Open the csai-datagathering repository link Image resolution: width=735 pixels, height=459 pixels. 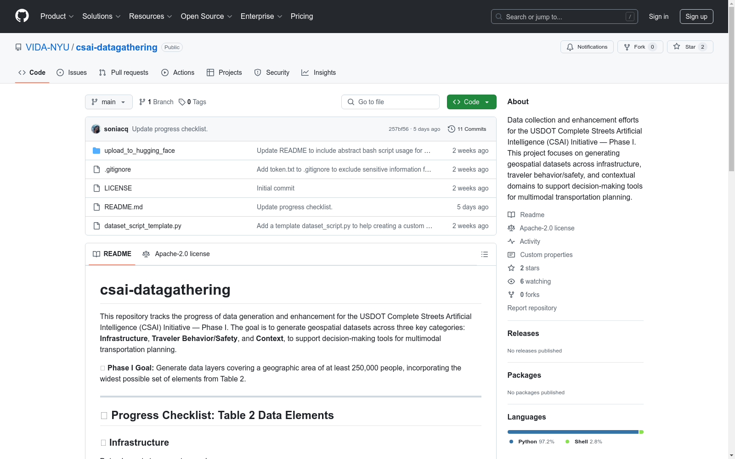117,47
